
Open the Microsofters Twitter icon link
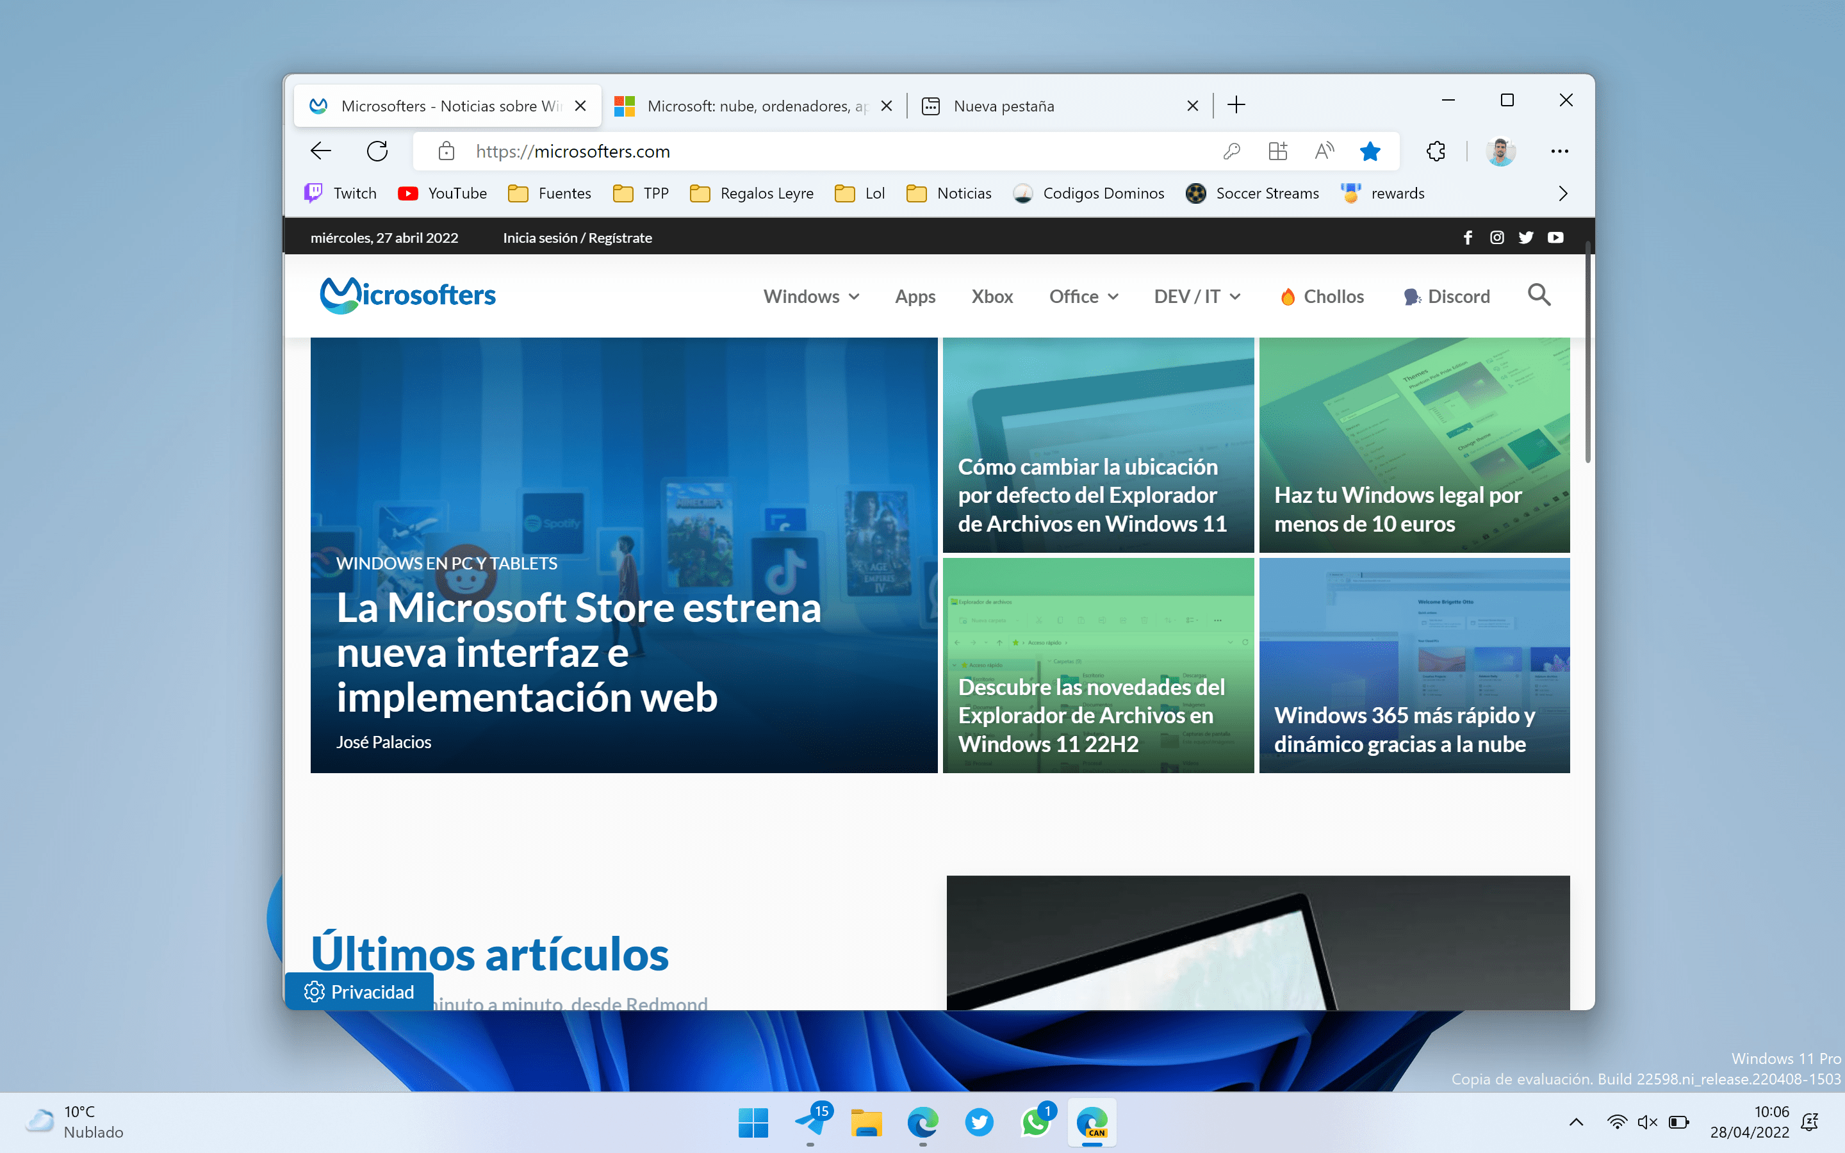tap(1525, 238)
